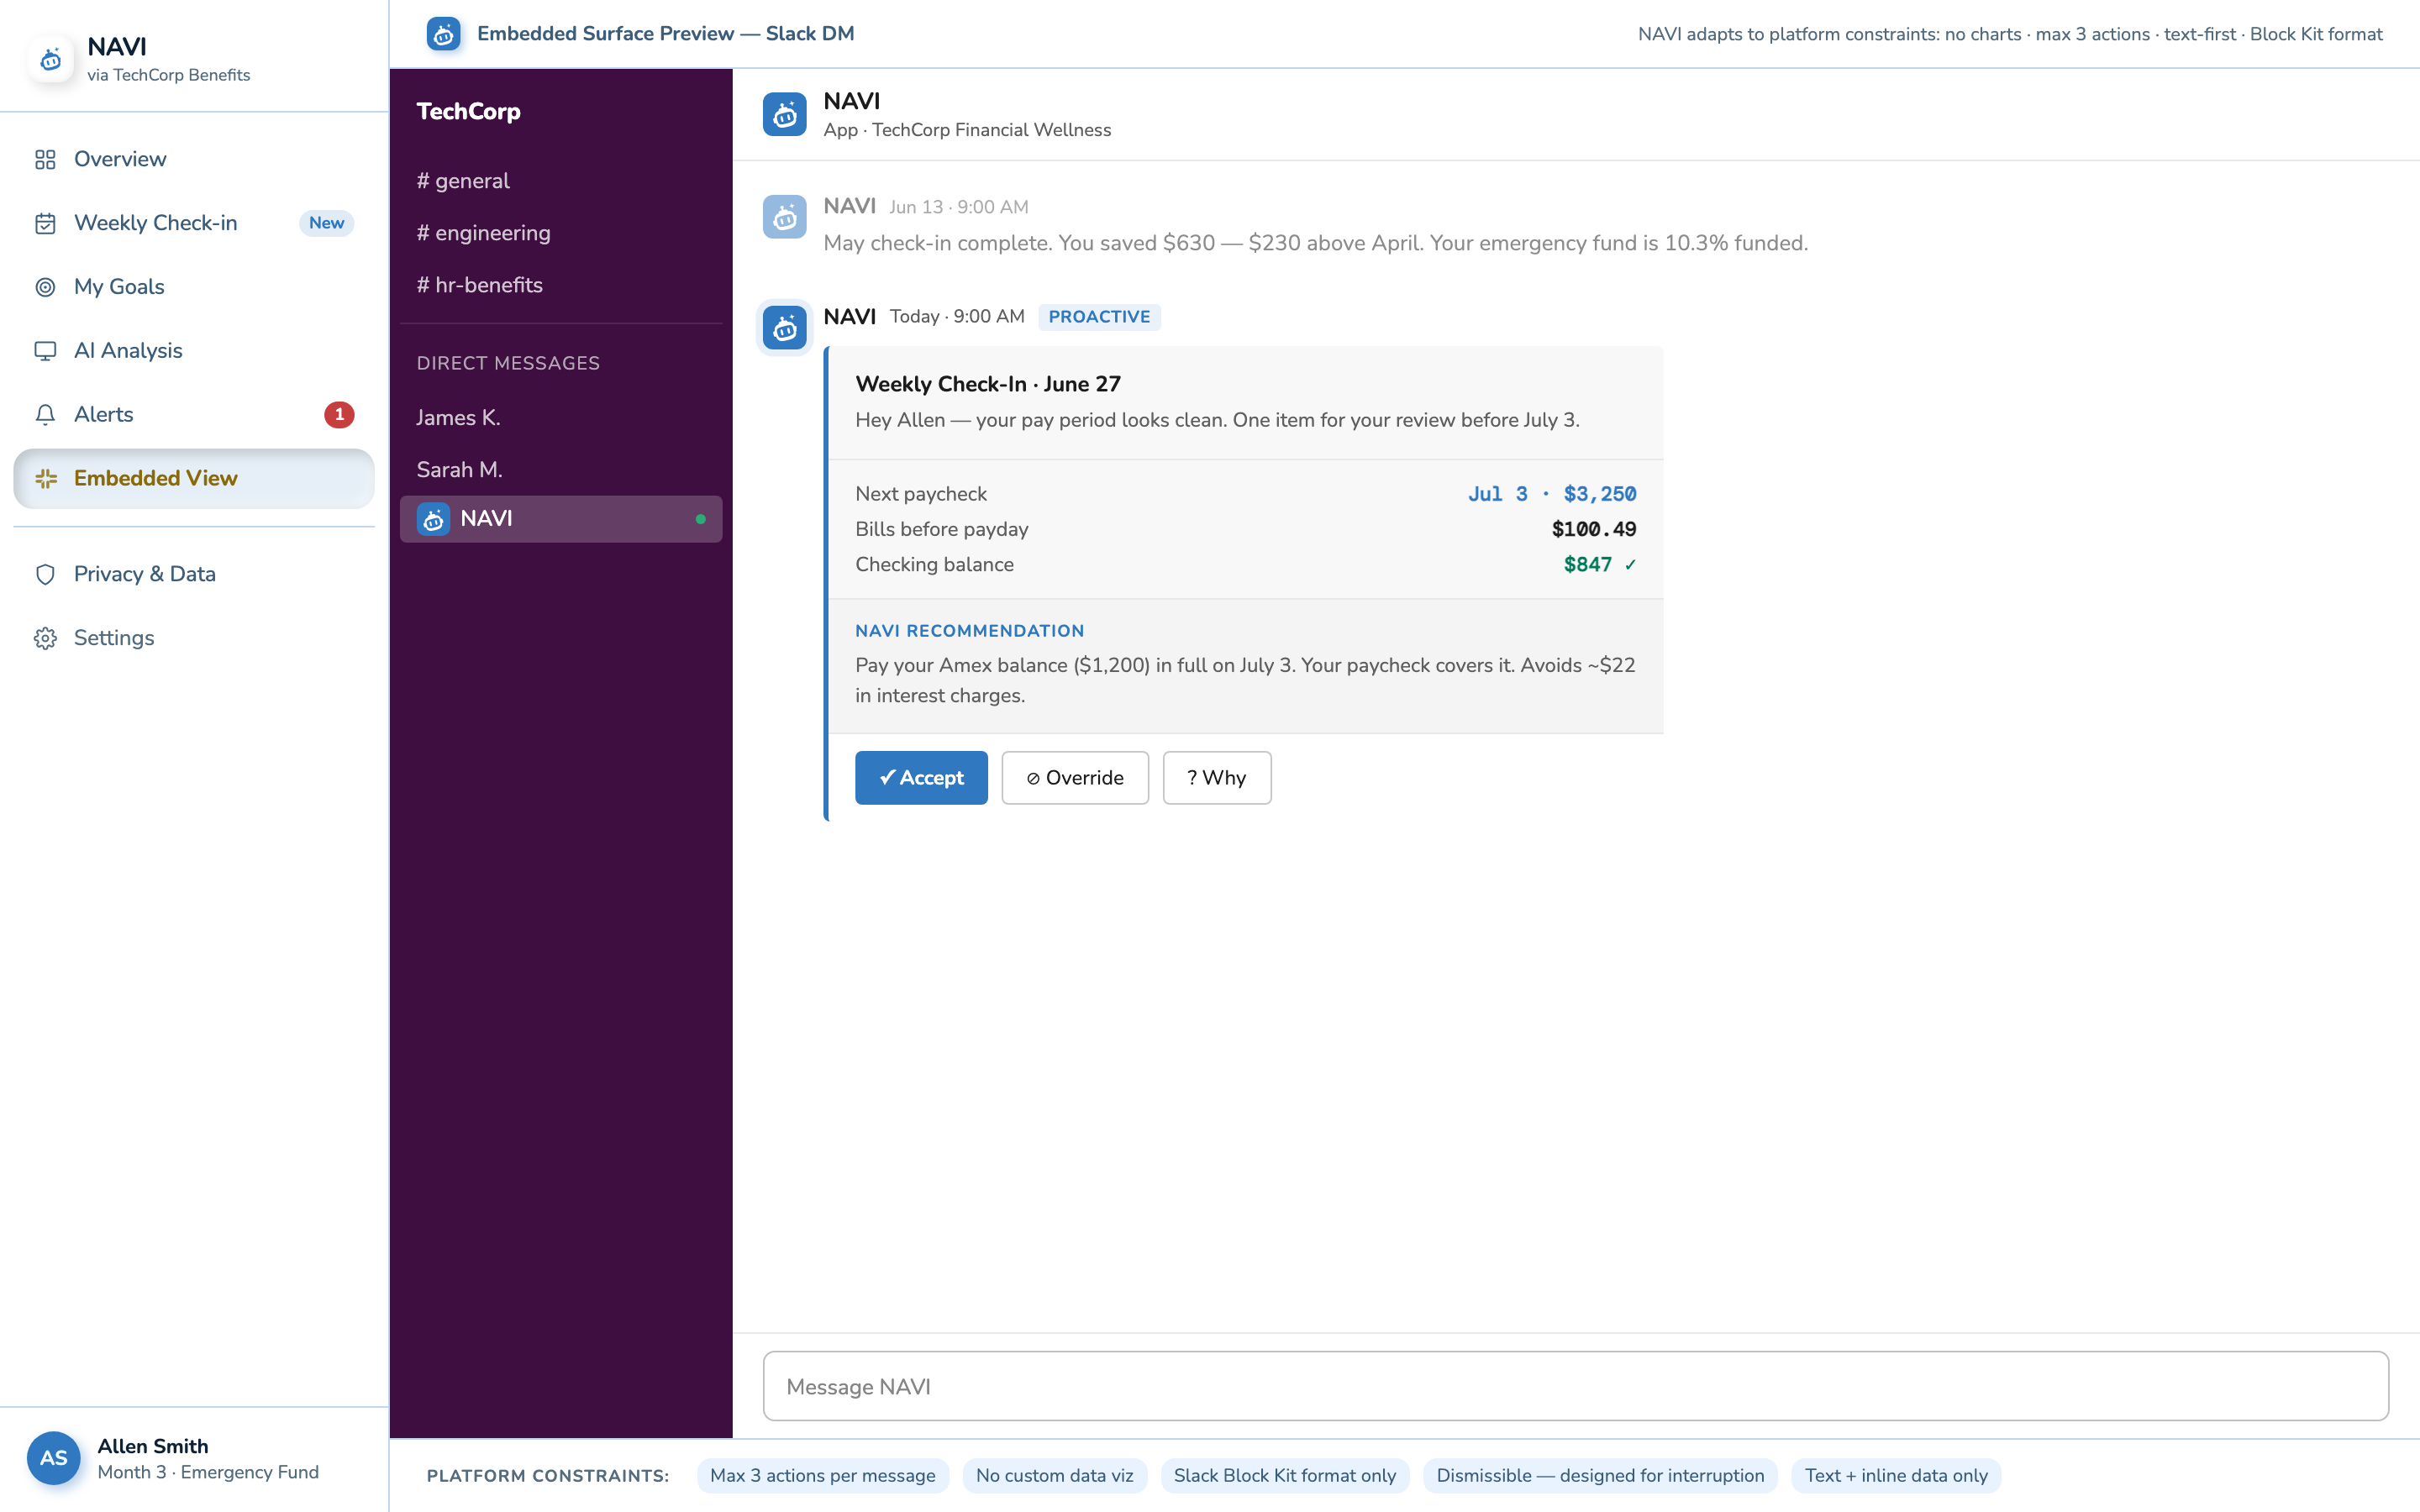
Task: Click the green online status dot next to NAVI
Action: 701,519
